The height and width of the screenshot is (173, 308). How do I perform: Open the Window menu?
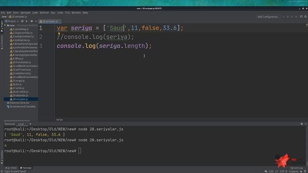pos(76,12)
